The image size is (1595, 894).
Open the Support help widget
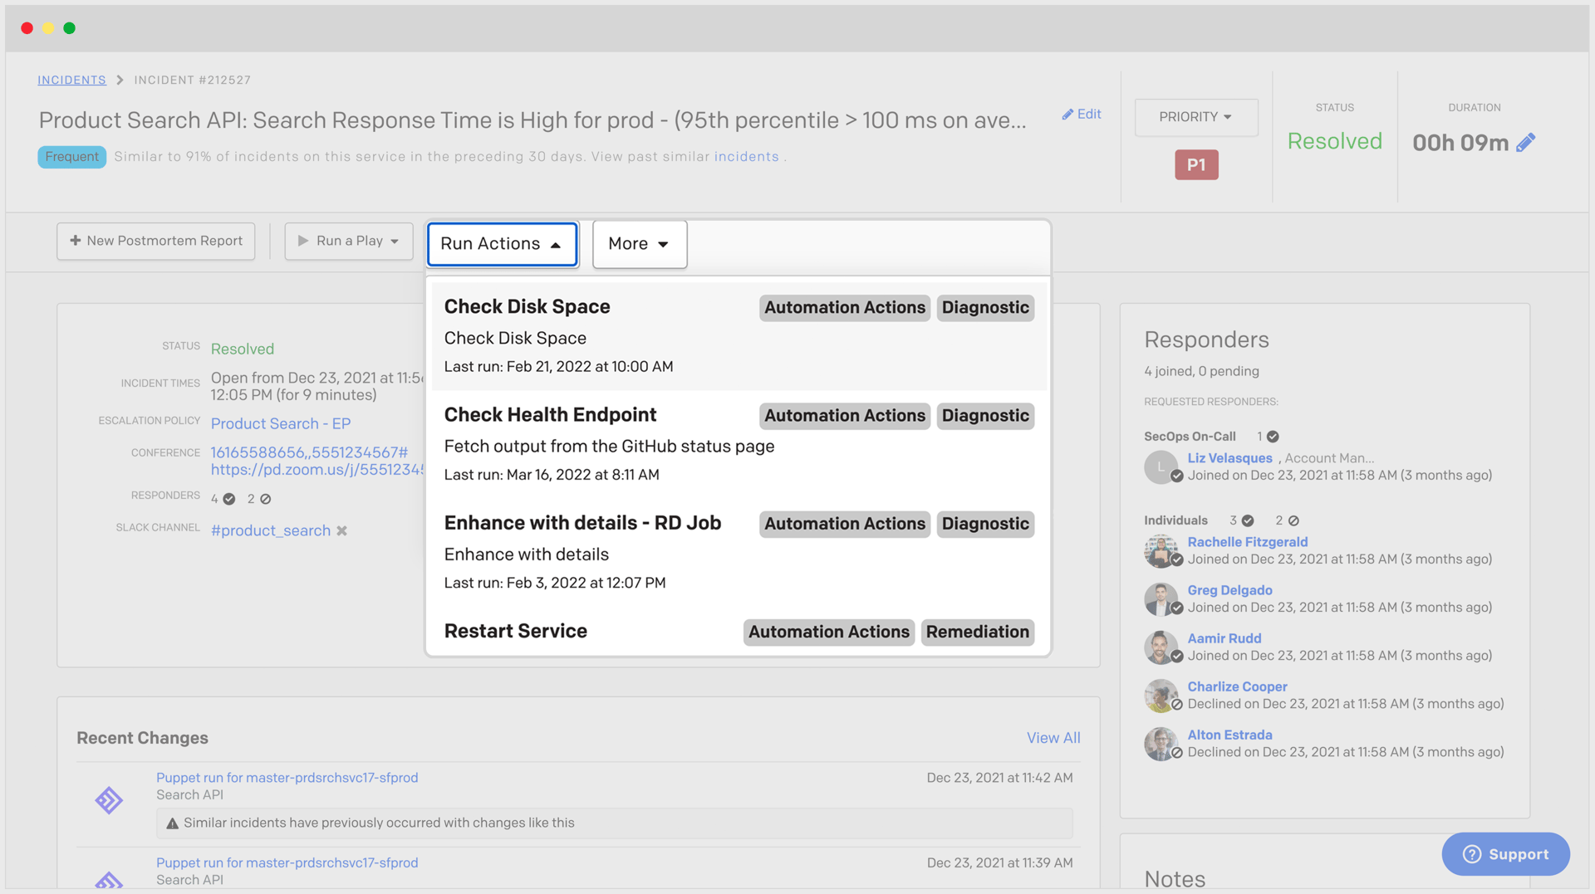[1505, 854]
